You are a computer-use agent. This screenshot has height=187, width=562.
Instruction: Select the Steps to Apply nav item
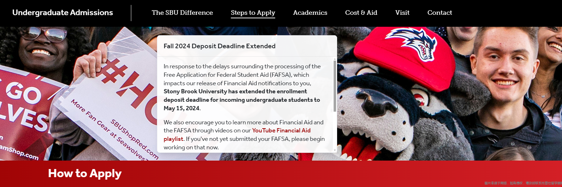[253, 13]
